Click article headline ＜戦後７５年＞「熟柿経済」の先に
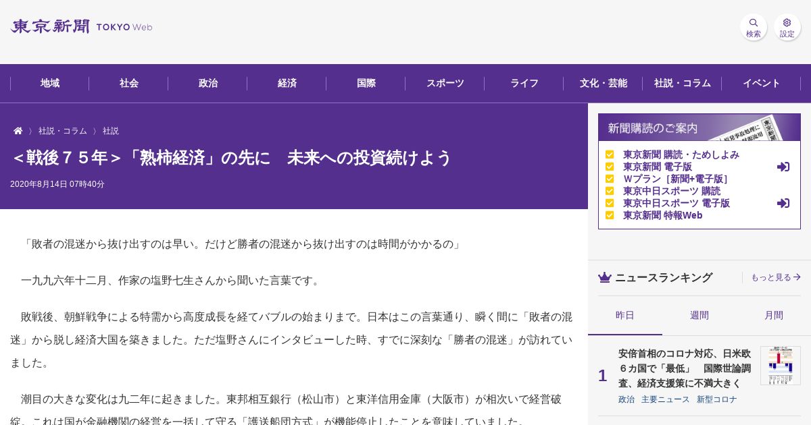The height and width of the screenshot is (425, 811). pyautogui.click(x=231, y=158)
